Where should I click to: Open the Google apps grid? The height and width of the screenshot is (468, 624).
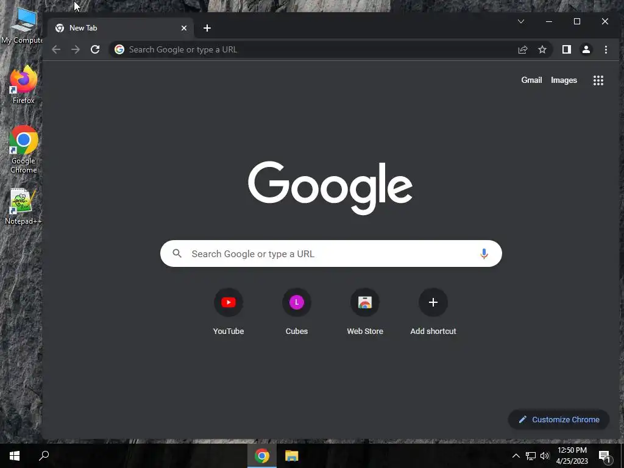point(598,80)
